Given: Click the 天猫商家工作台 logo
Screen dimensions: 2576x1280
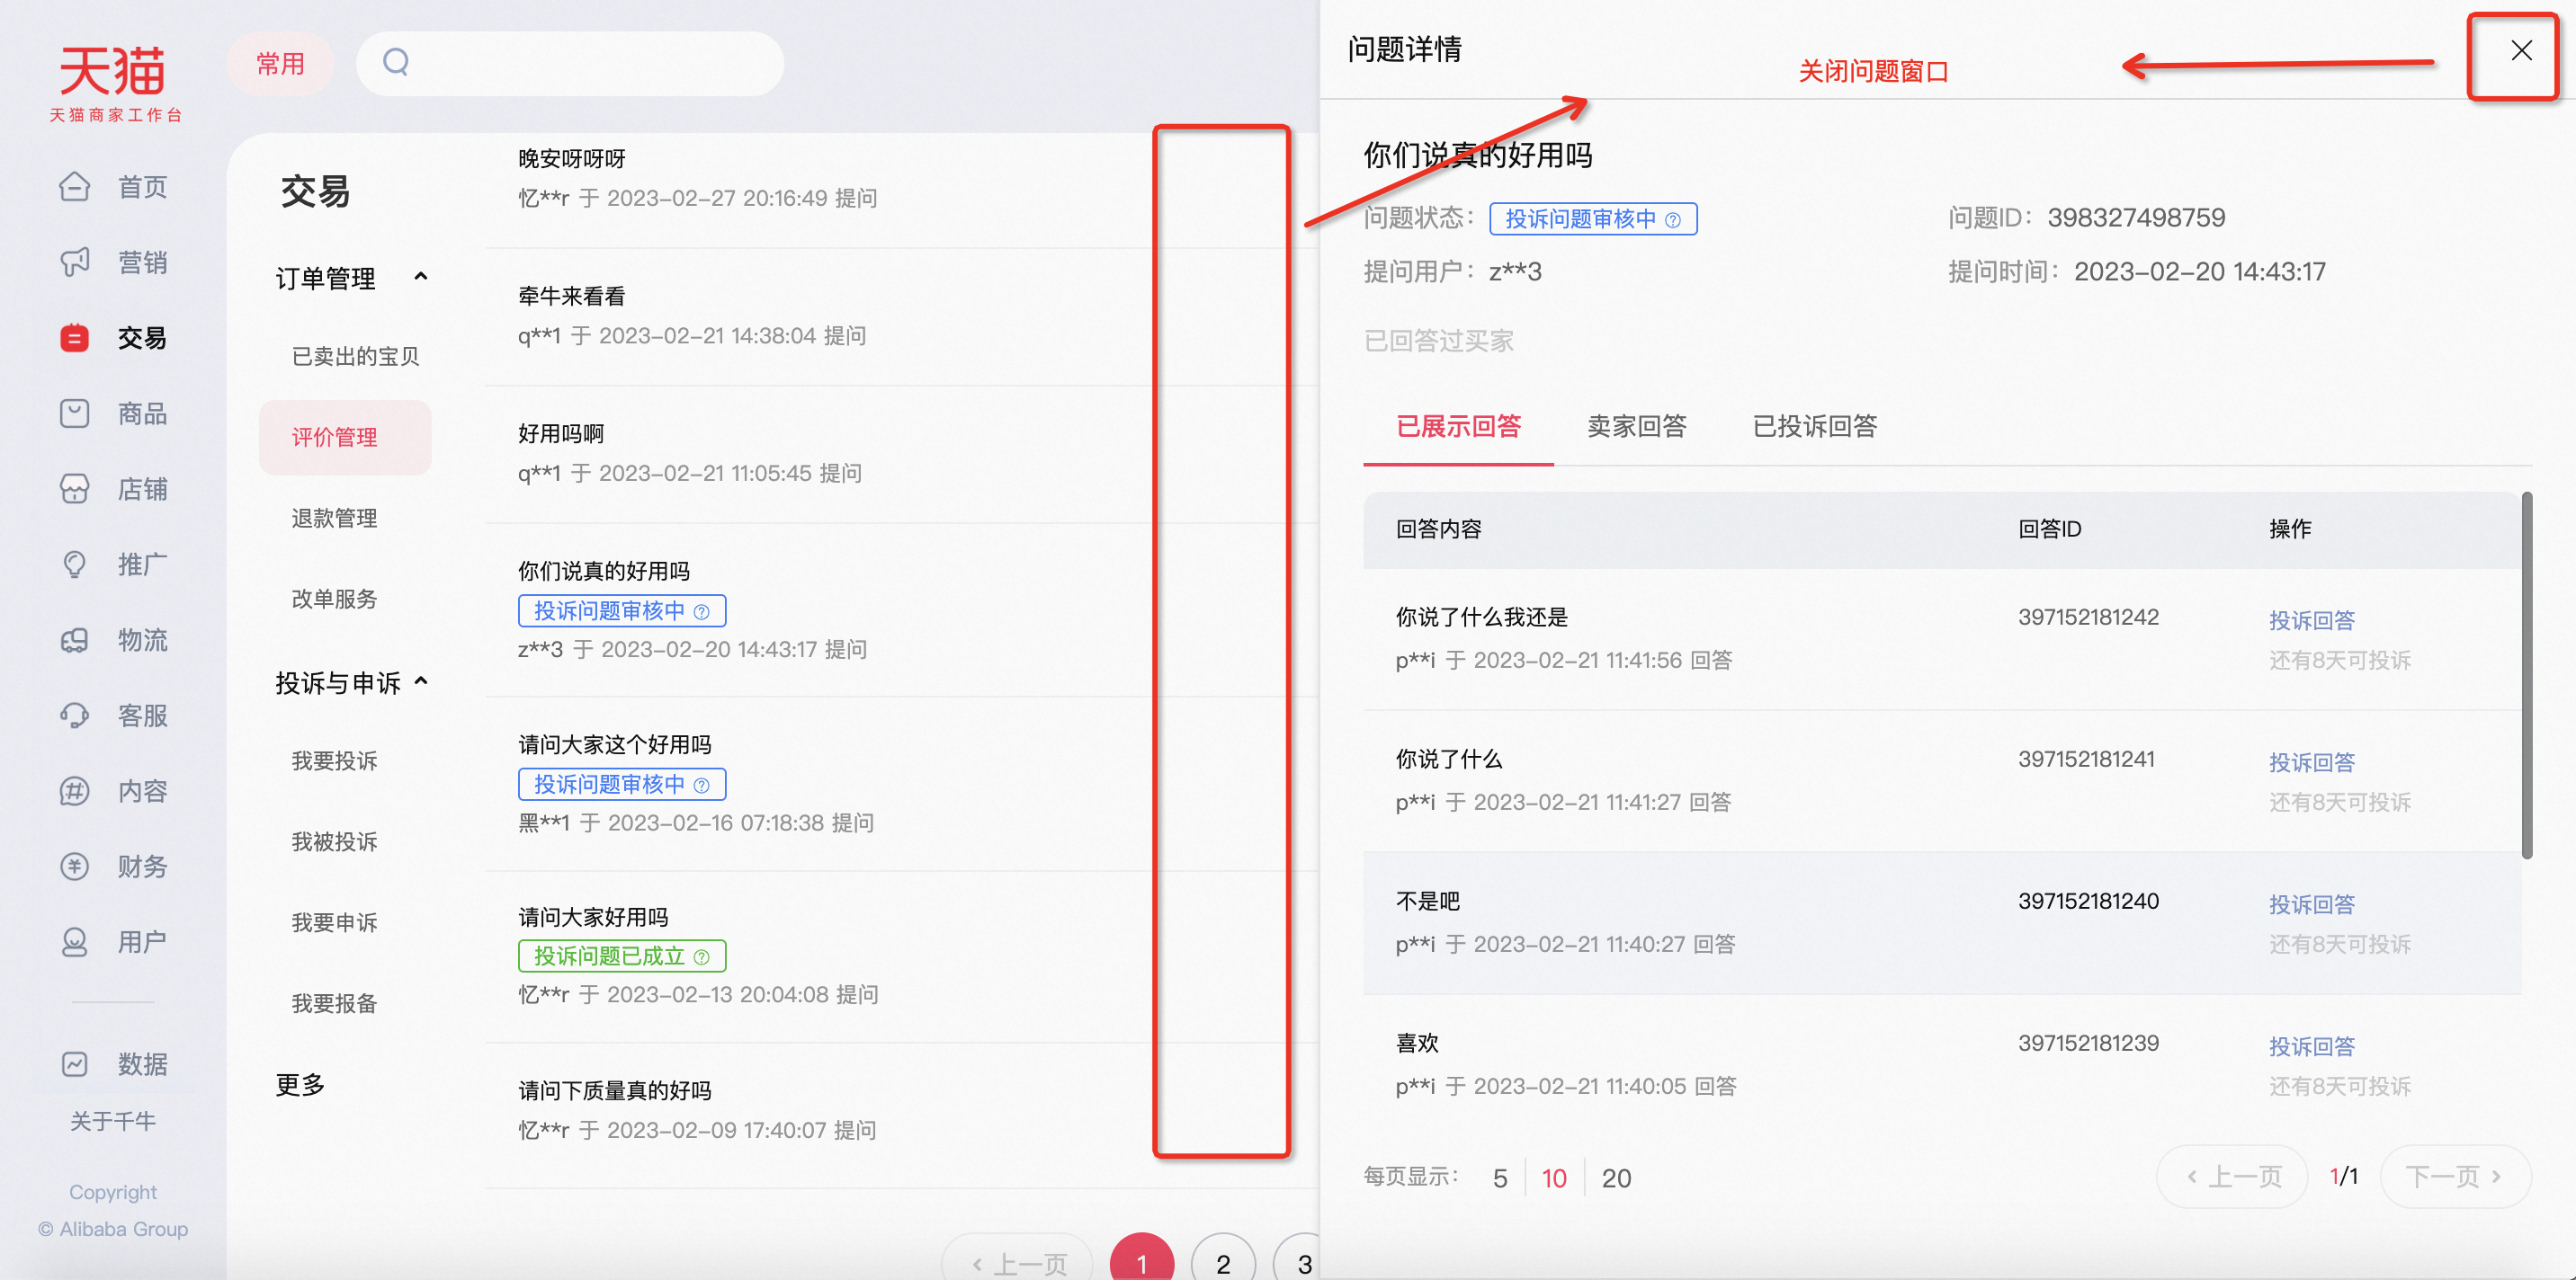Looking at the screenshot, I should point(114,83).
